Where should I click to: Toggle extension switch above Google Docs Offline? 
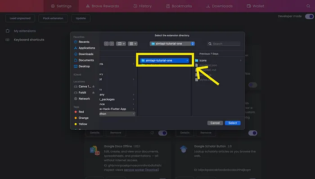pyautogui.click(x=162, y=133)
